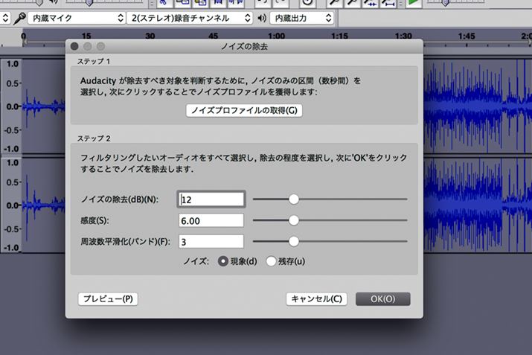532x355 pixels.
Task: Select the 残存(u) noise radio button
Action: pos(272,261)
